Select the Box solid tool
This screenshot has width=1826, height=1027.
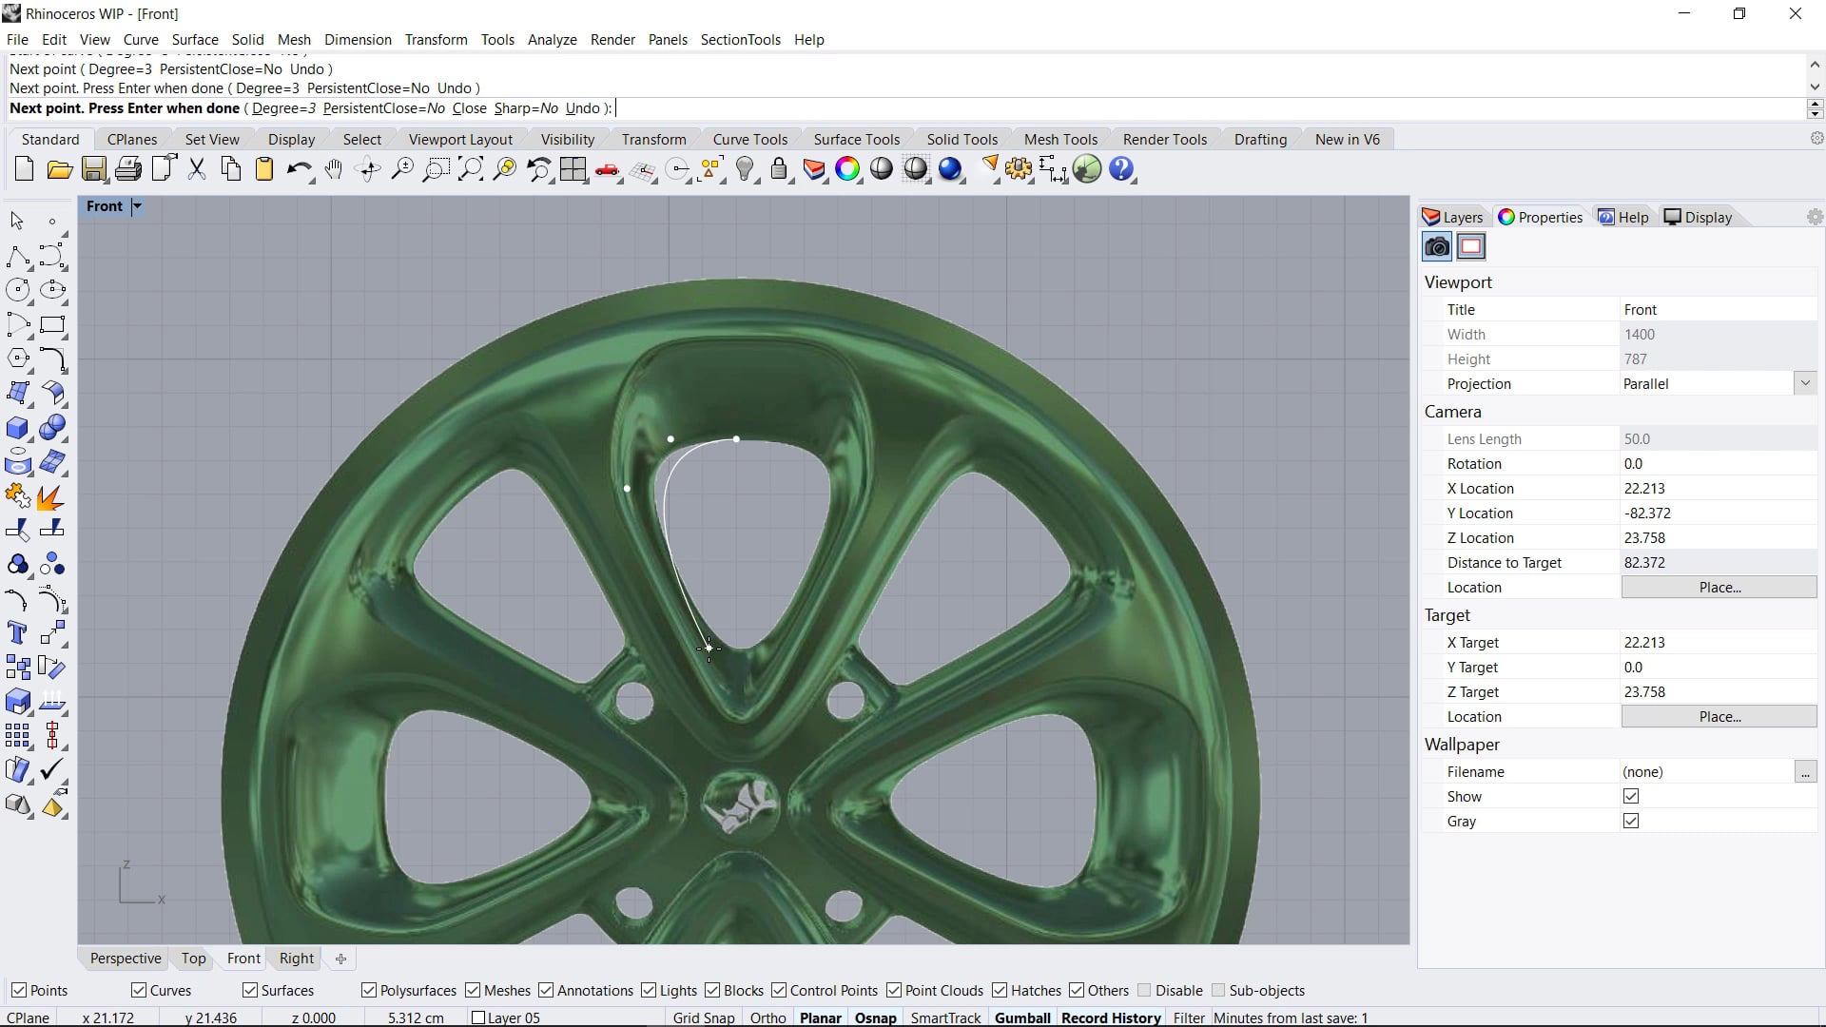[x=17, y=428]
